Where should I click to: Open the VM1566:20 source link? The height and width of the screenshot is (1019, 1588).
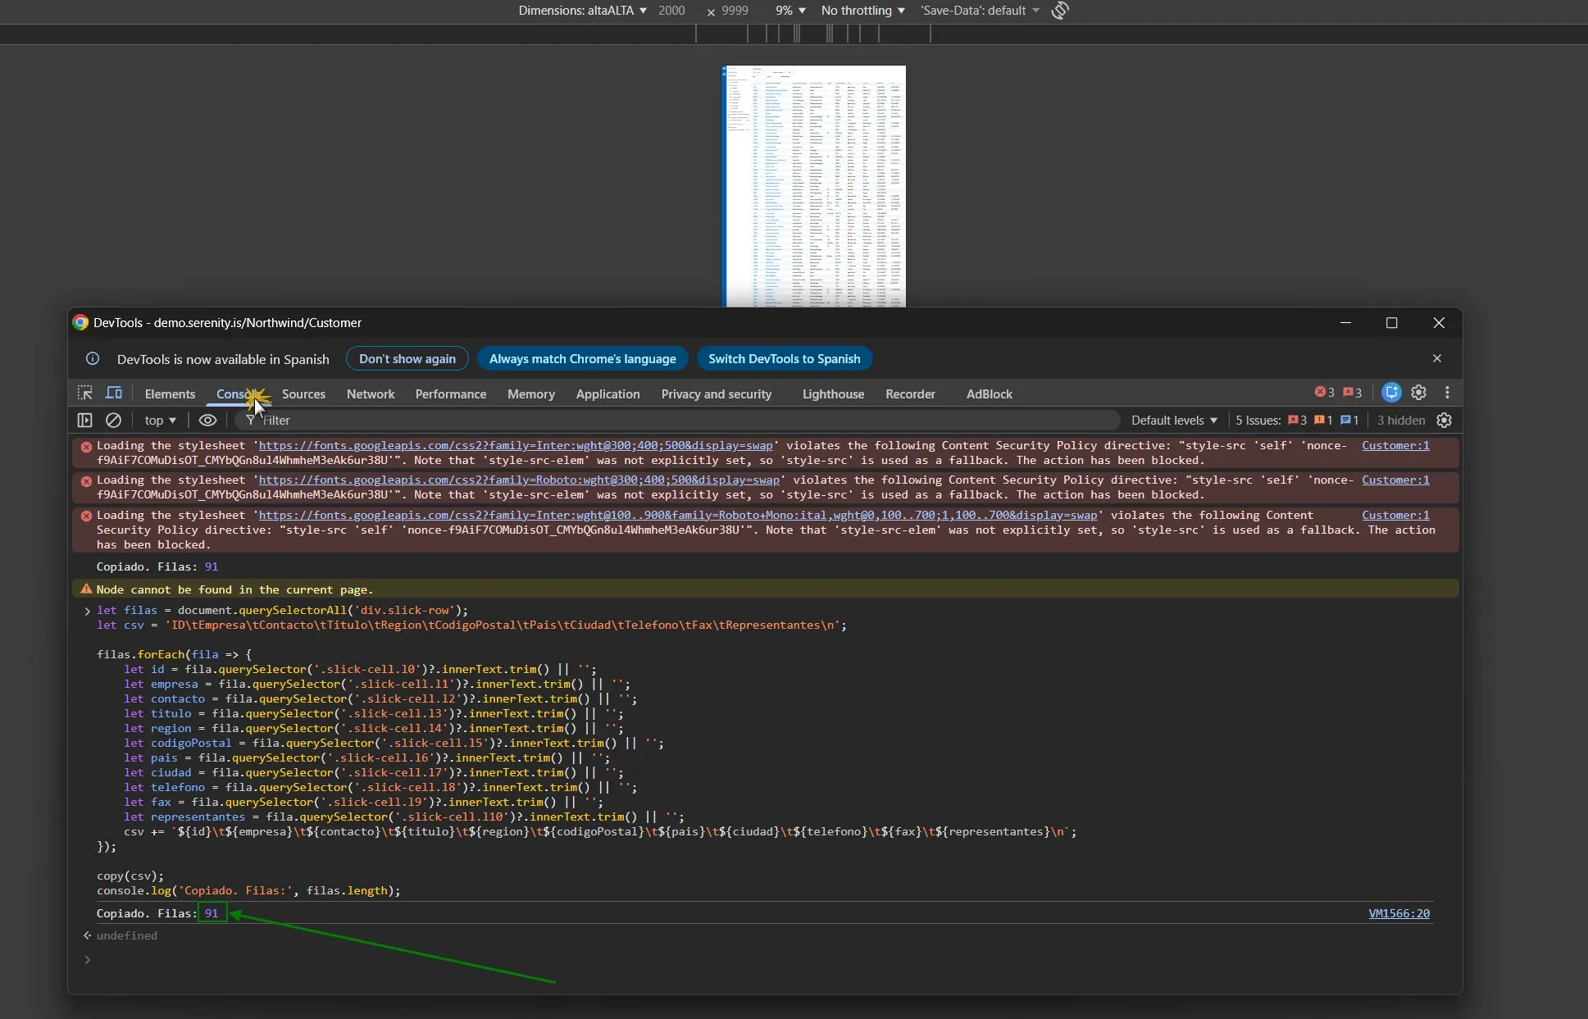tap(1399, 913)
